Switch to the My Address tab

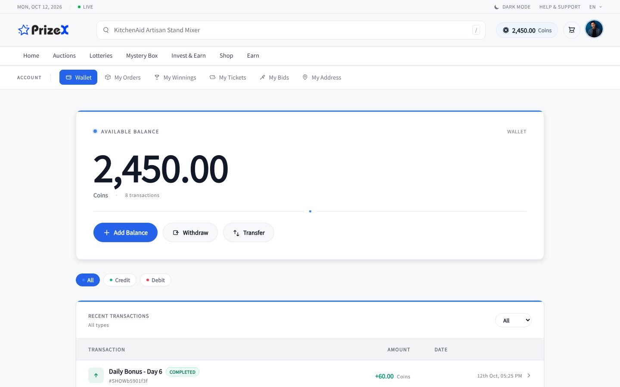(x=322, y=77)
